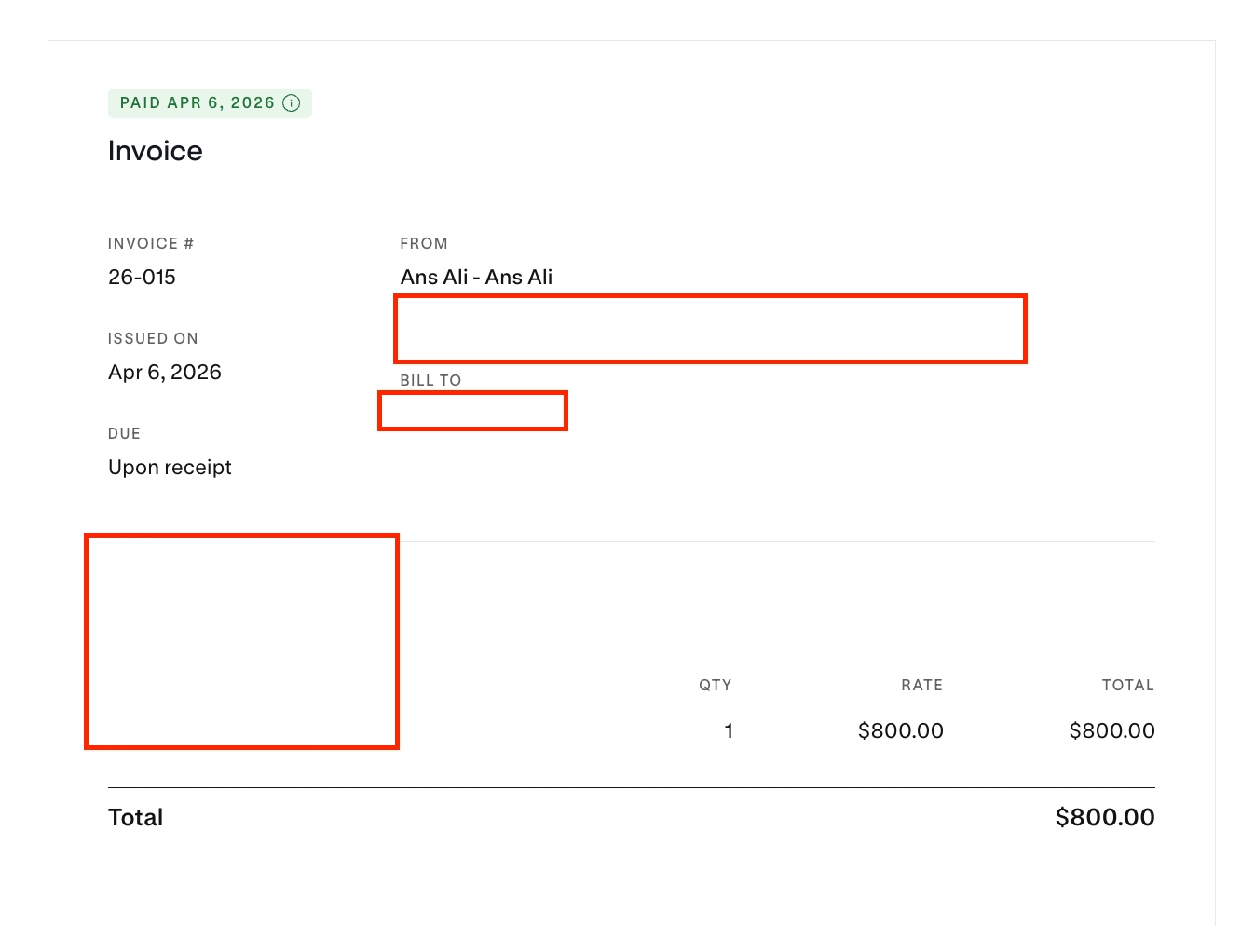This screenshot has width=1241, height=926.
Task: Click the green PAID APR 6, 2026 badge
Action: (x=197, y=103)
